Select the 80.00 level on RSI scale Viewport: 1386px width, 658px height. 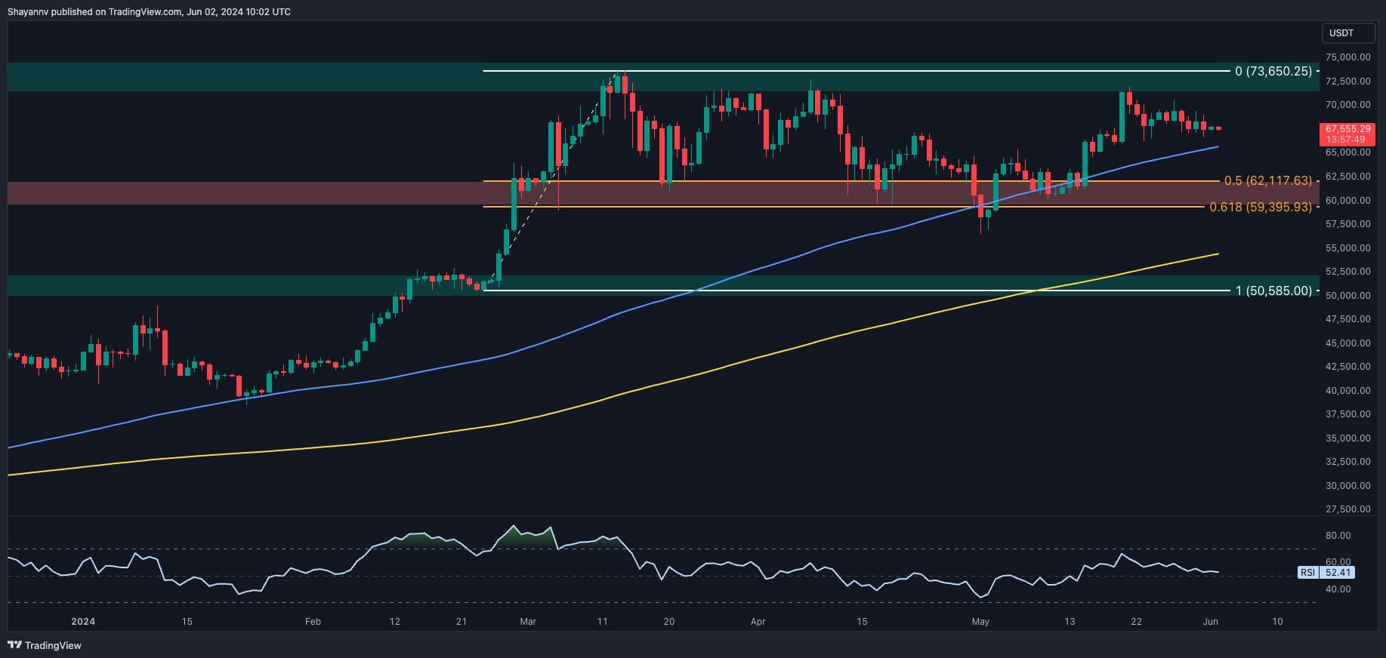pos(1338,536)
